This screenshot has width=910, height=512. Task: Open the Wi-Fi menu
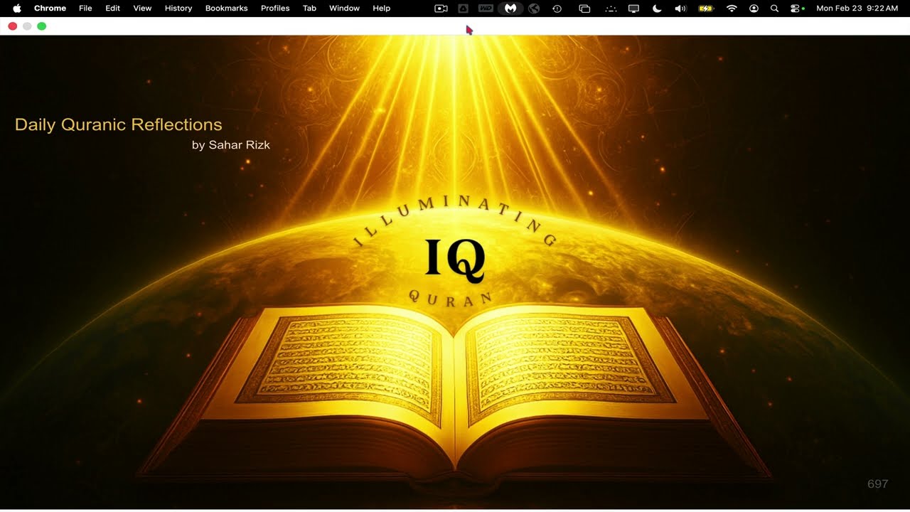(732, 9)
